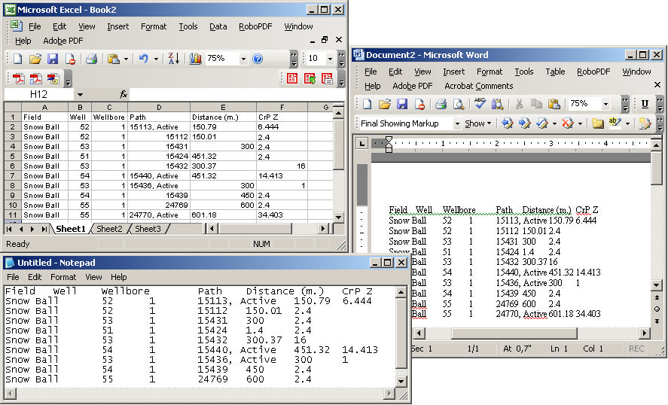Switch to Sheet2 tab in Excel
The image size is (668, 405).
click(109, 229)
